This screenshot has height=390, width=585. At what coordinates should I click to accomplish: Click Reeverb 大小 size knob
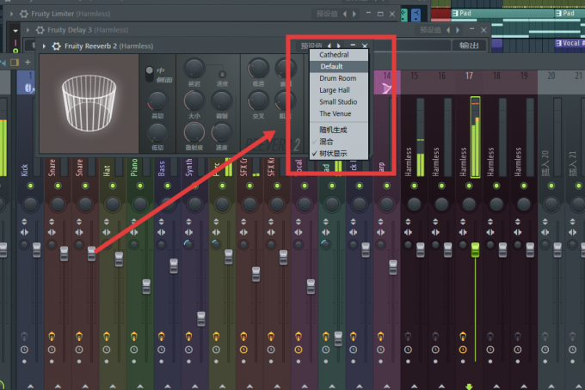(x=194, y=101)
